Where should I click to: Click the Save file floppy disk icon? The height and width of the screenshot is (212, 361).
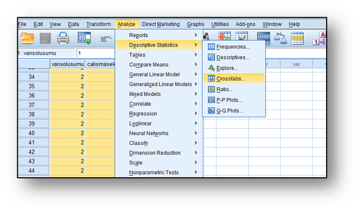(45, 39)
